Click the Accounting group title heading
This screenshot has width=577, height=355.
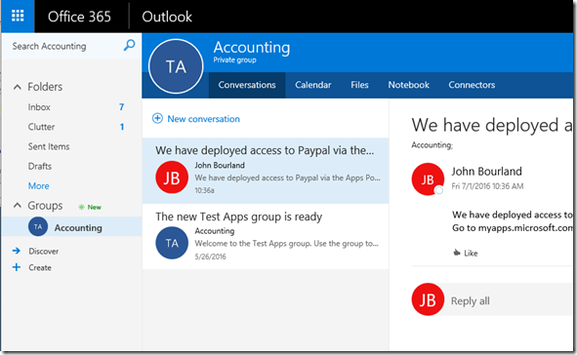coord(252,47)
